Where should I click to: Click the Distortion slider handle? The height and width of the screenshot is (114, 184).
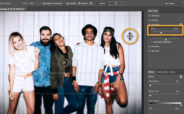166,40
